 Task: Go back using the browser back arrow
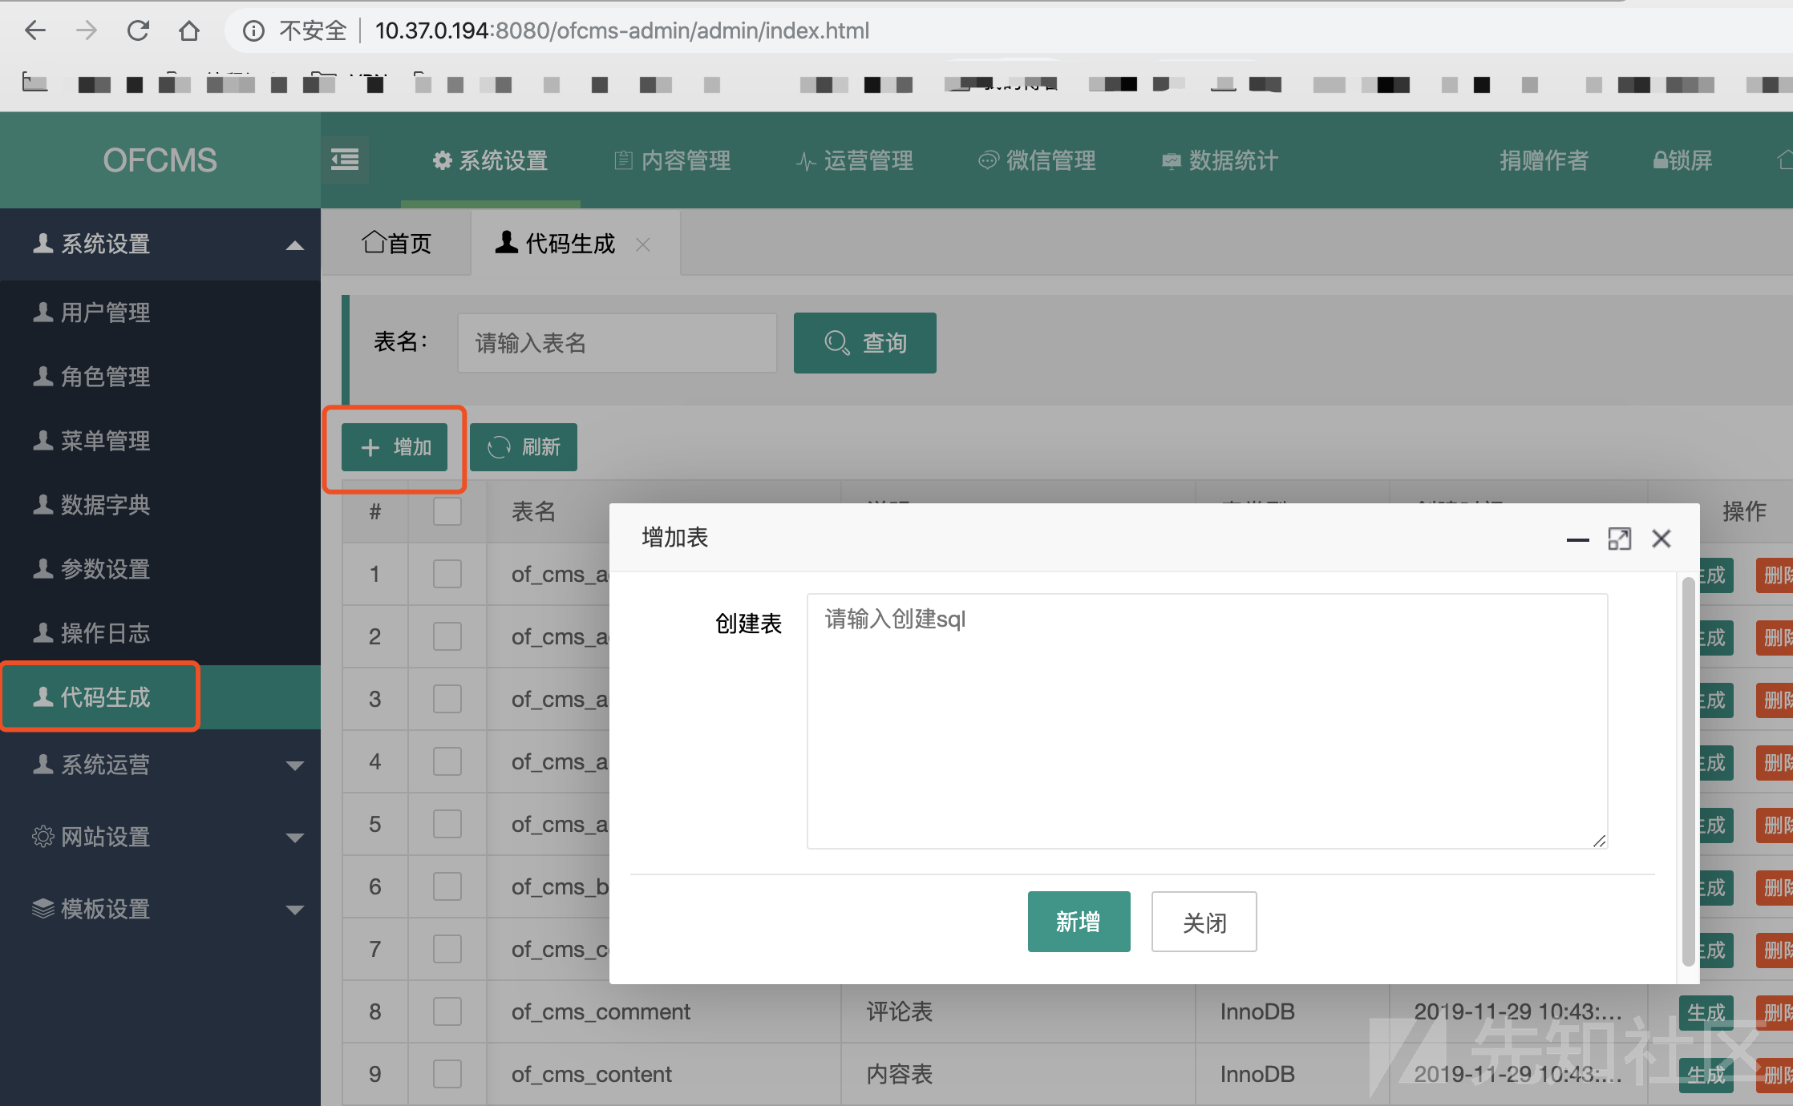pyautogui.click(x=35, y=30)
